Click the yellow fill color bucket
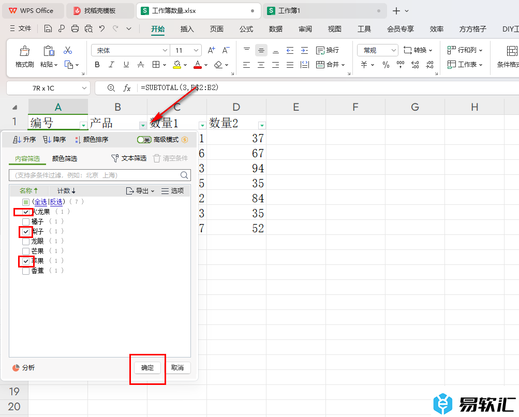The image size is (519, 417). tap(177, 65)
